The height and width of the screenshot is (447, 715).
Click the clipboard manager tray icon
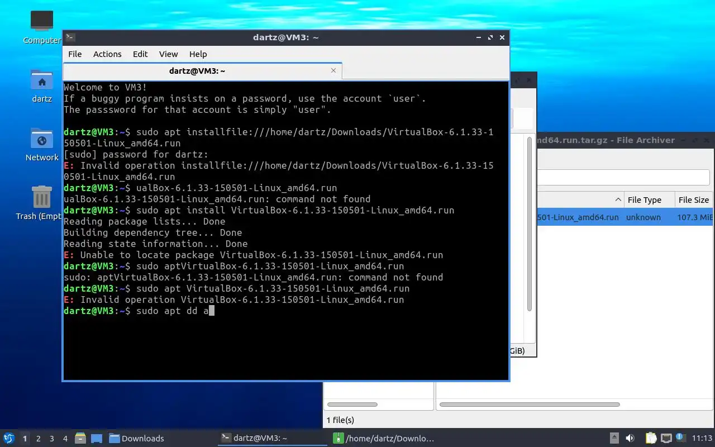click(x=651, y=438)
